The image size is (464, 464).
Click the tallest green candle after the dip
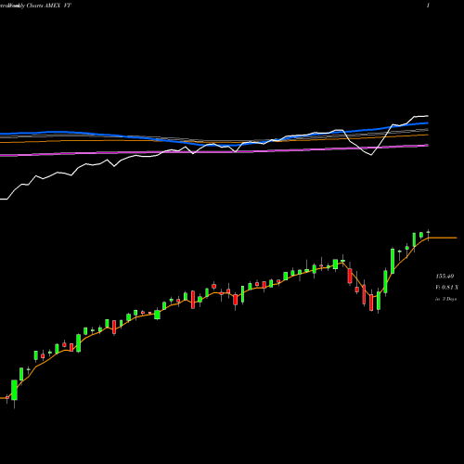(x=393, y=261)
